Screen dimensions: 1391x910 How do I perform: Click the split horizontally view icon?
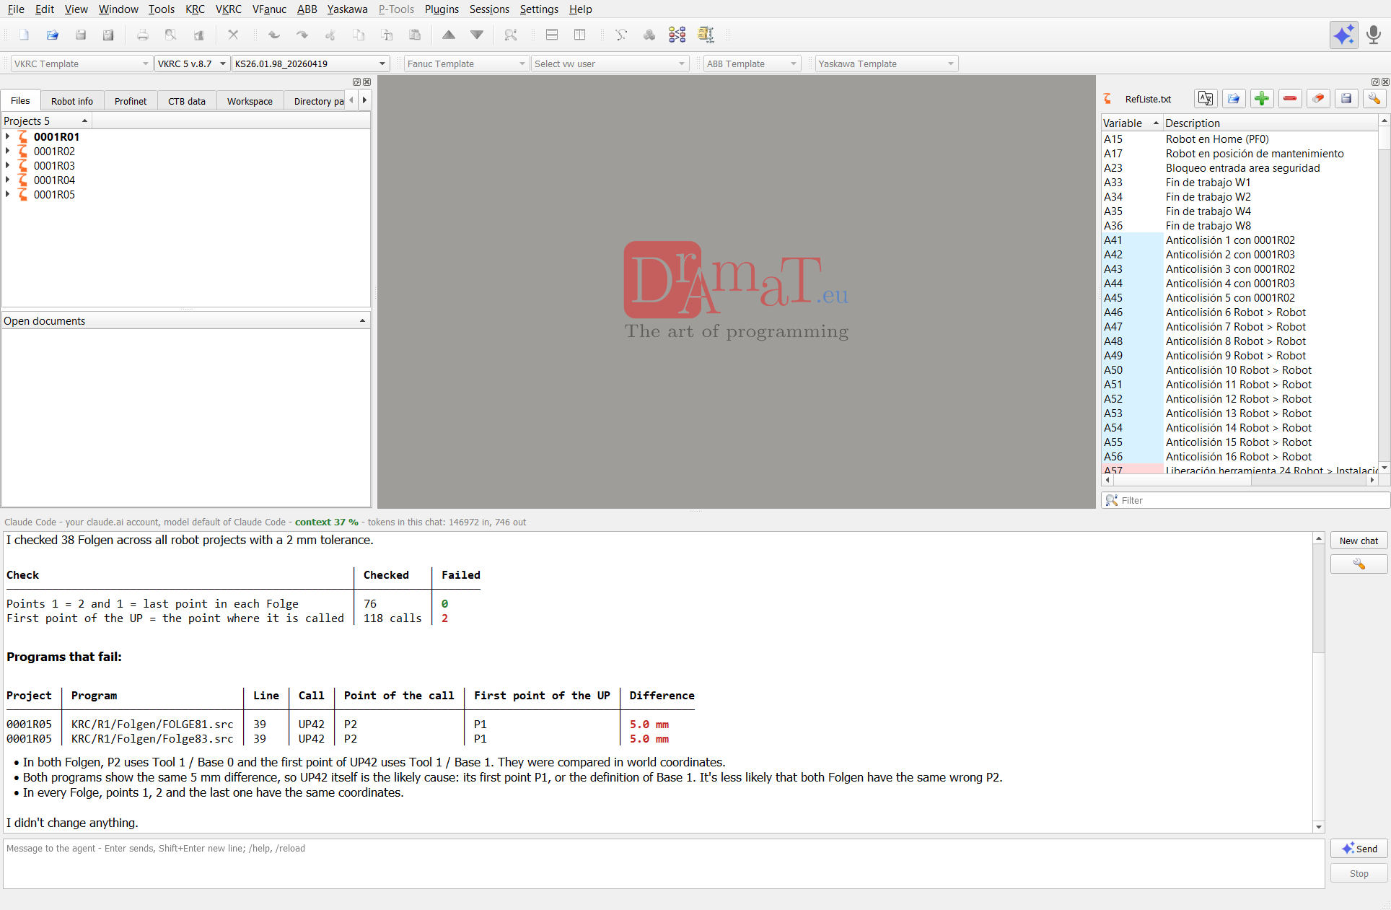(x=551, y=35)
